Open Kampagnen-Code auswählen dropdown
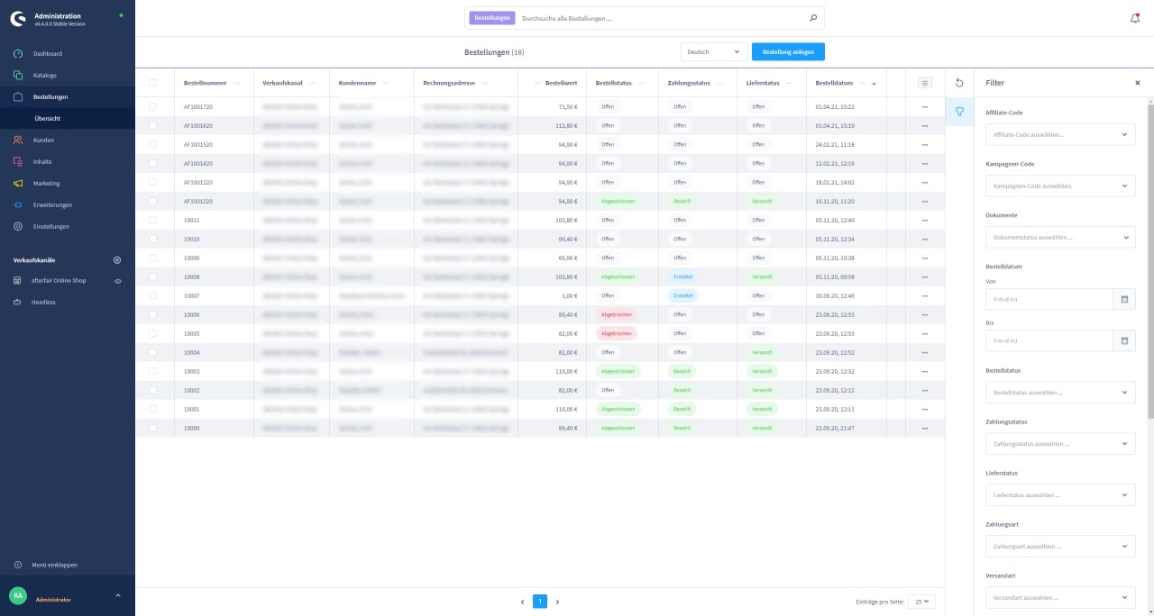 (x=1060, y=186)
